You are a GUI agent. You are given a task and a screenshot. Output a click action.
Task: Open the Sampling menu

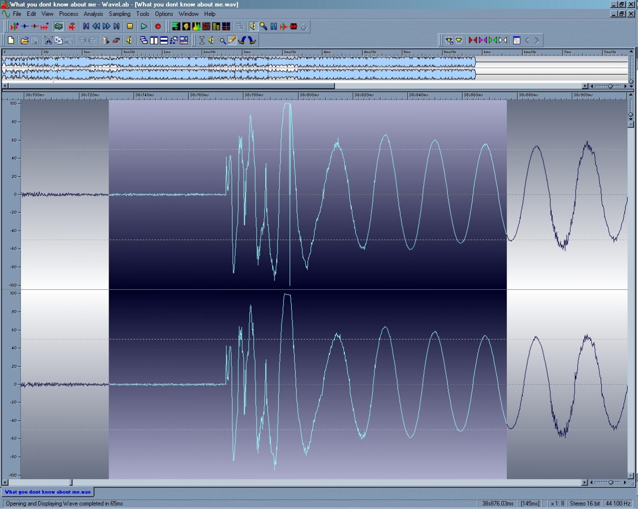(x=120, y=14)
